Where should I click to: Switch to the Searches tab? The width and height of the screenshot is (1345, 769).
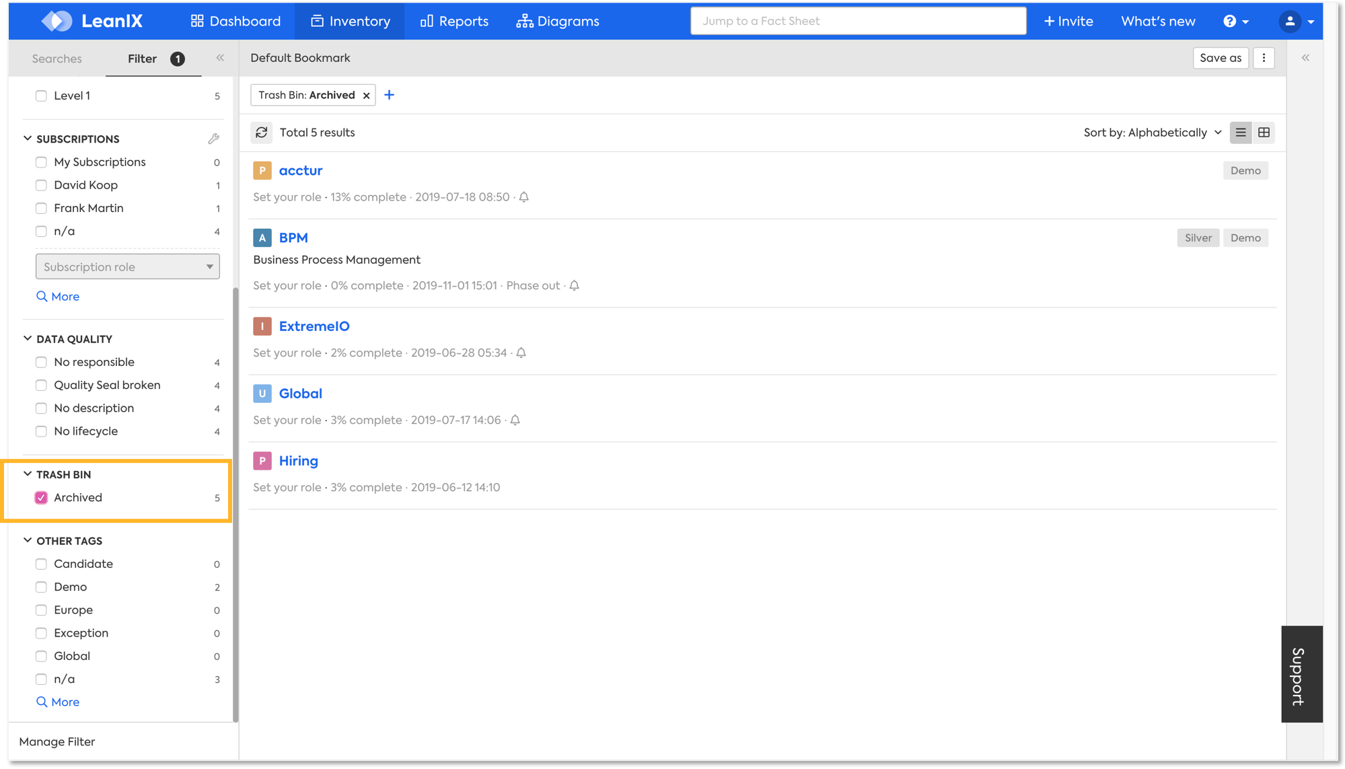pos(57,59)
